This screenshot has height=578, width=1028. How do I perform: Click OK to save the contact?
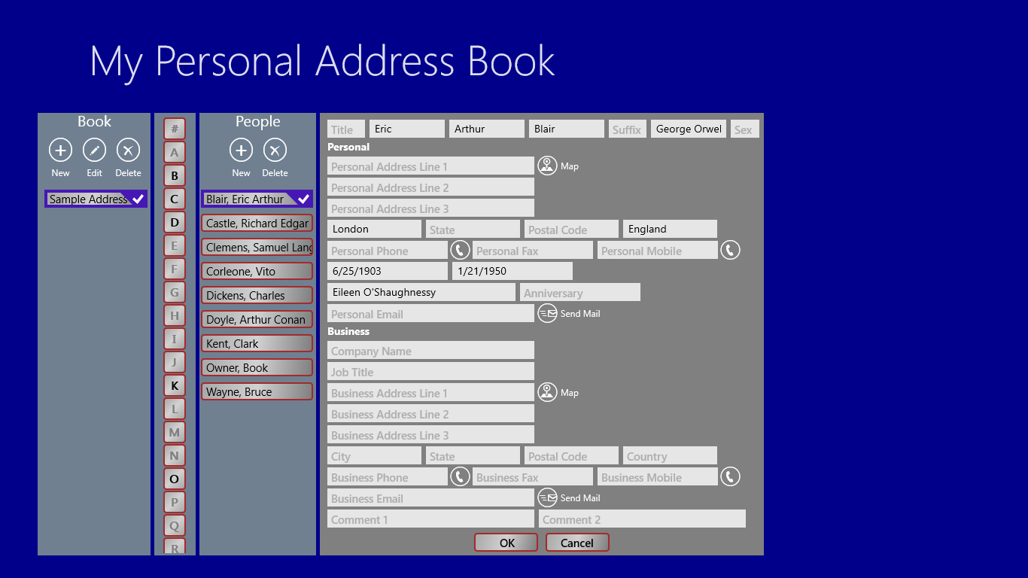point(506,542)
